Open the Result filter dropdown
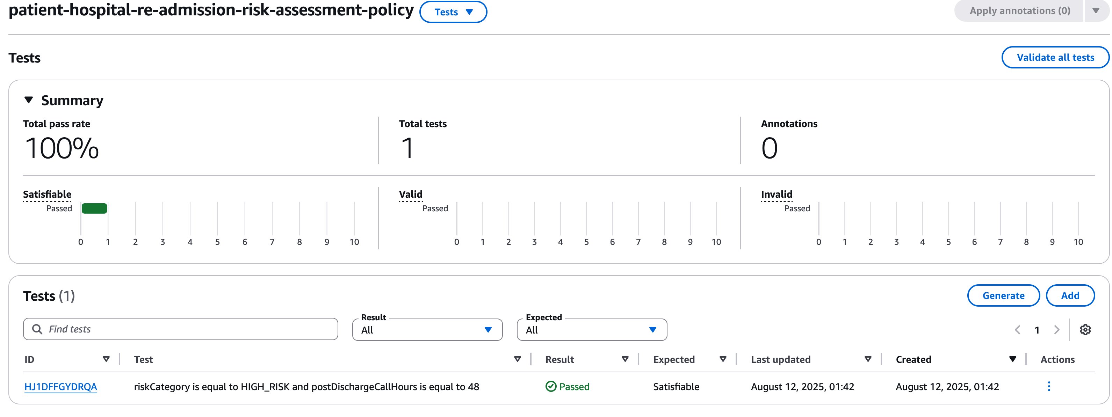Image resolution: width=1112 pixels, height=417 pixels. [x=427, y=330]
